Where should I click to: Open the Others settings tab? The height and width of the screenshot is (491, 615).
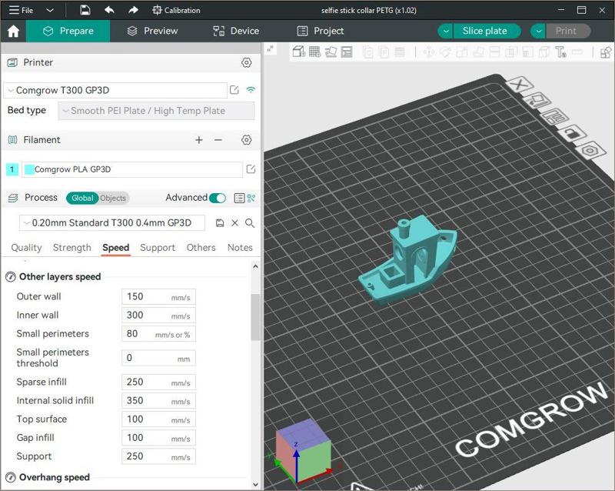[x=201, y=248]
